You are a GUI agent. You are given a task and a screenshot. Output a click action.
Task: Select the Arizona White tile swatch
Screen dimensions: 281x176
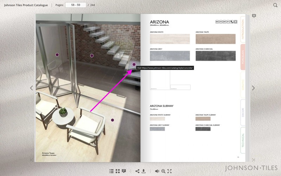170,39
